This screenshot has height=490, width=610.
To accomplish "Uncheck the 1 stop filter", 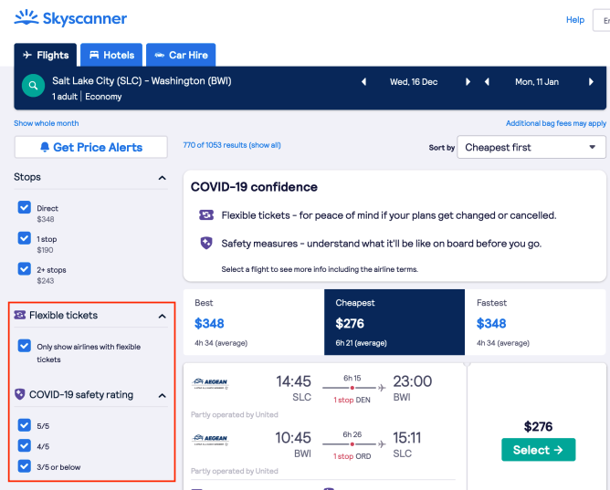I will 24,238.
